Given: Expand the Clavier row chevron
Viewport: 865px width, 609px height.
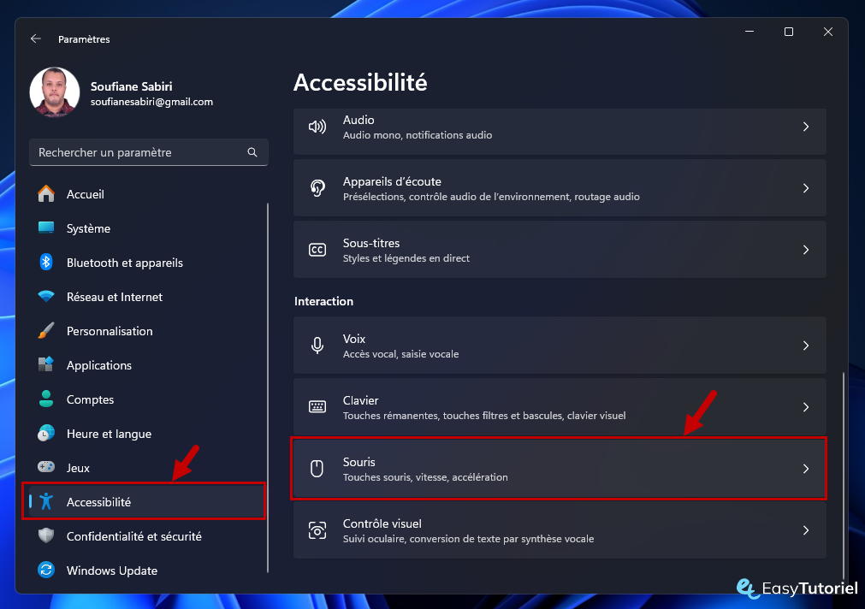Looking at the screenshot, I should pyautogui.click(x=806, y=407).
